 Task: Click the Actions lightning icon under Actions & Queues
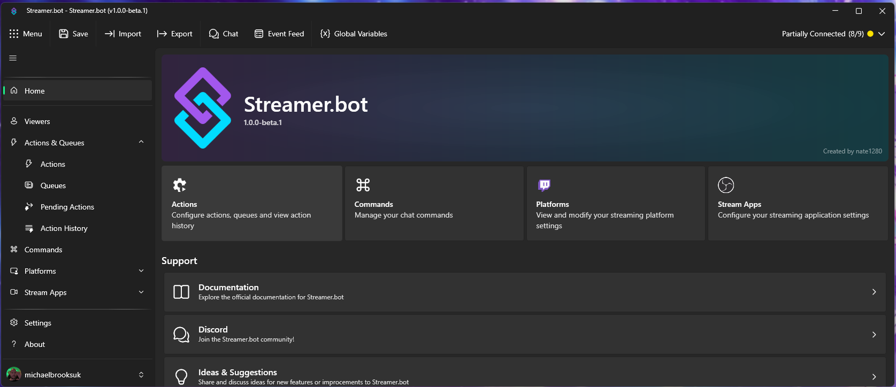(x=29, y=164)
